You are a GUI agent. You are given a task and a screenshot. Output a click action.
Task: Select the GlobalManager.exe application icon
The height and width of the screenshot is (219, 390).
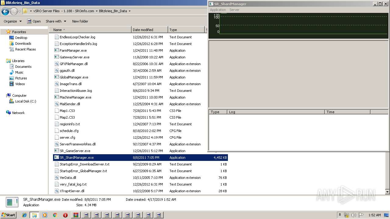coord(56,77)
